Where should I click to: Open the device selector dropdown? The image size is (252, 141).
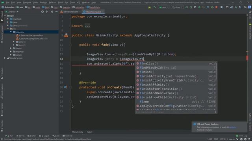[177, 7]
